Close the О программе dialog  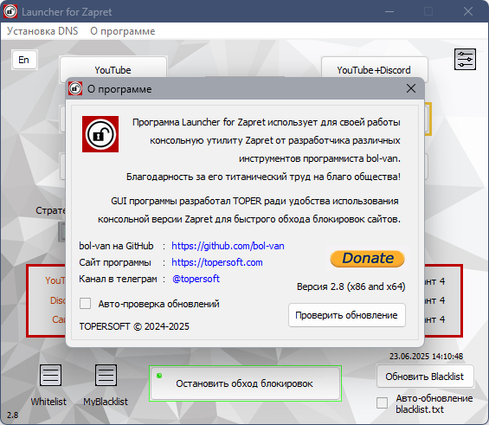click(x=411, y=88)
